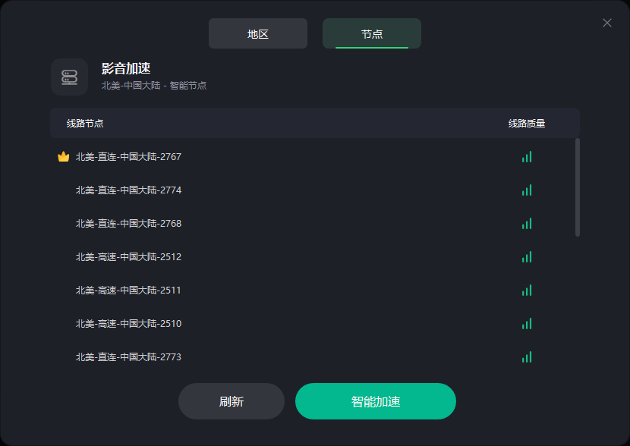Click the 线路质量 column header
Viewport: 630px width, 446px height.
[527, 123]
